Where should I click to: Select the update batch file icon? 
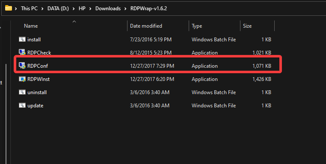click(22, 105)
